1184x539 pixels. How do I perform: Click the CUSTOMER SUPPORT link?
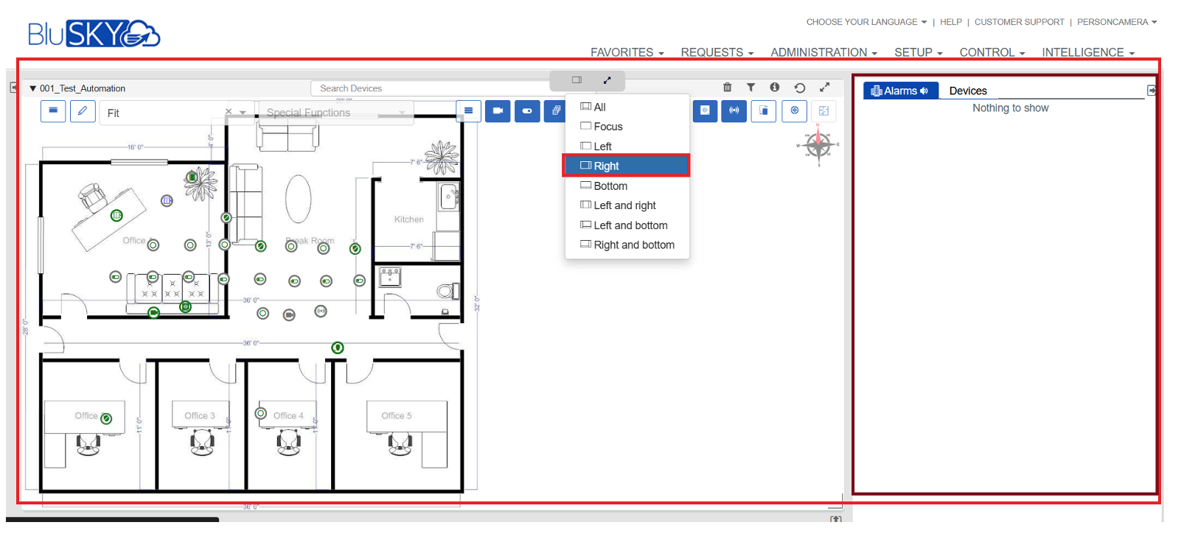[1019, 22]
